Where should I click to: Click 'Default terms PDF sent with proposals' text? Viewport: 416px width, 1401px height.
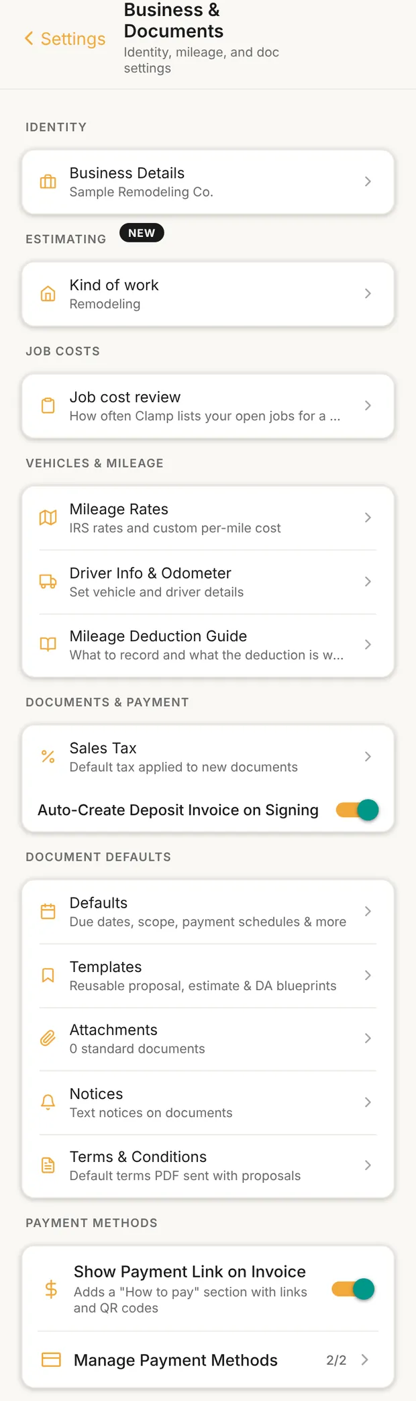[185, 1176]
